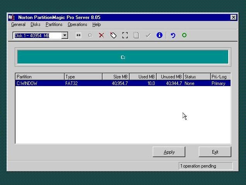Image resolution: width=246 pixels, height=185 pixels.
Task: Open the Help menu
Action: tap(96, 24)
